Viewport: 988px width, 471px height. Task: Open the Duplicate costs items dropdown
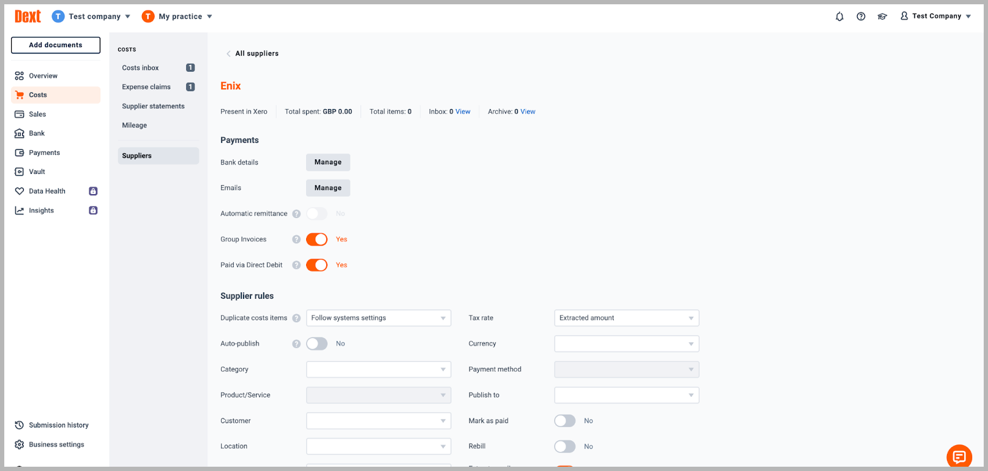(378, 318)
